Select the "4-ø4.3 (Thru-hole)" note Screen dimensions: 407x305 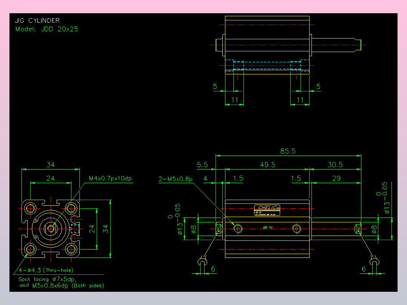click(x=46, y=270)
